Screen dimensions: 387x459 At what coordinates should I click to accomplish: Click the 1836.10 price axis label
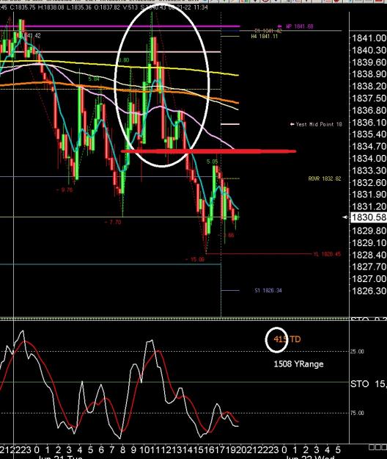tap(369, 123)
